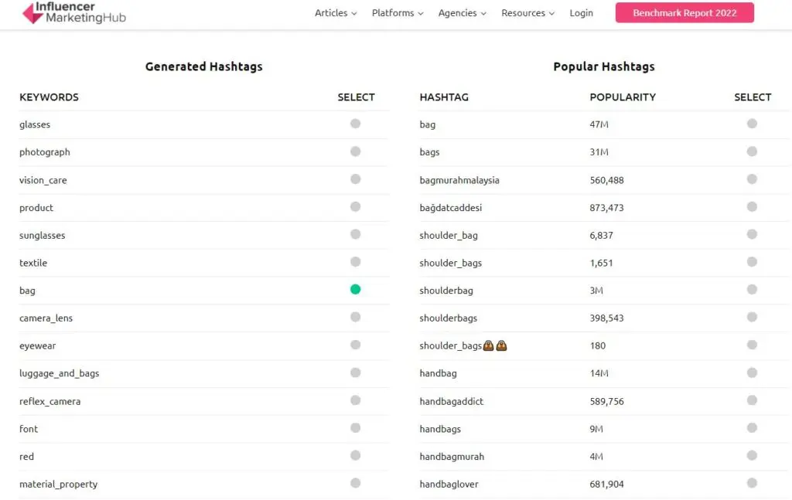792x500 pixels.
Task: Select the vision_care keyword circle
Action: [355, 179]
